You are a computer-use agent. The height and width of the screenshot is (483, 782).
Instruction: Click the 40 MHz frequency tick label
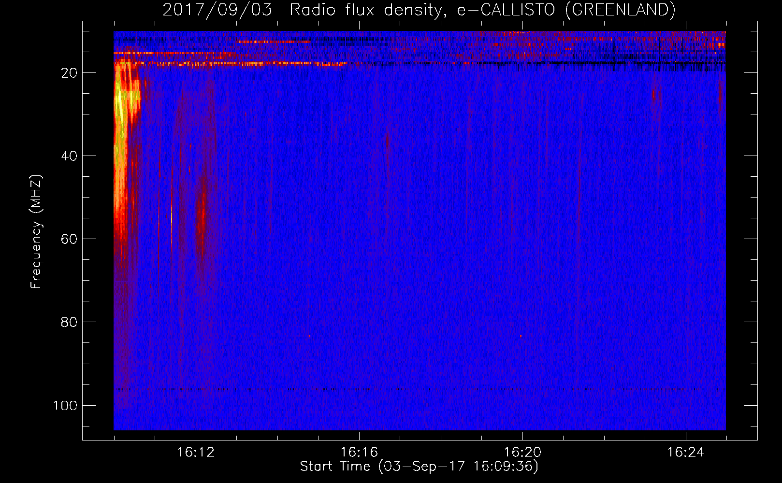pyautogui.click(x=69, y=156)
